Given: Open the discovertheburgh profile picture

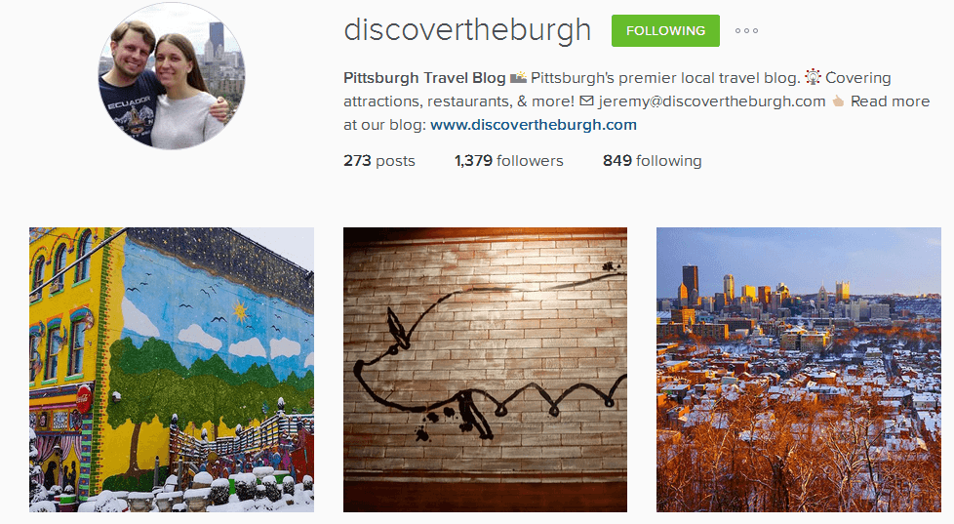Looking at the screenshot, I should coord(172,76).
